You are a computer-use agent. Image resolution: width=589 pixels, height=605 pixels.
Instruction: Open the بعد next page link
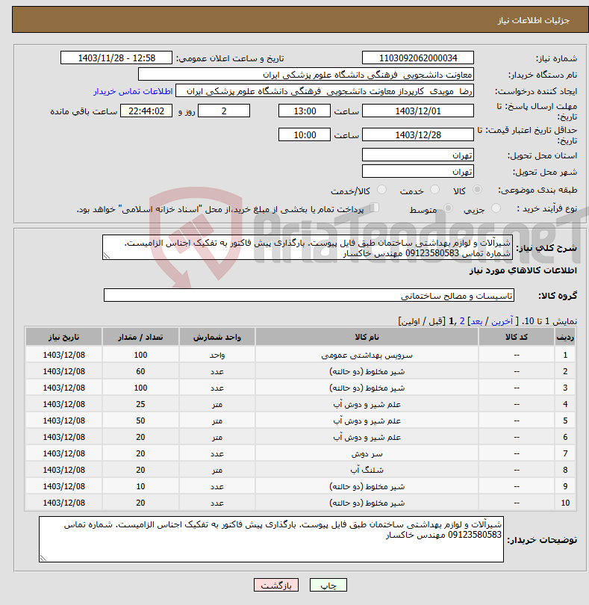coord(476,321)
